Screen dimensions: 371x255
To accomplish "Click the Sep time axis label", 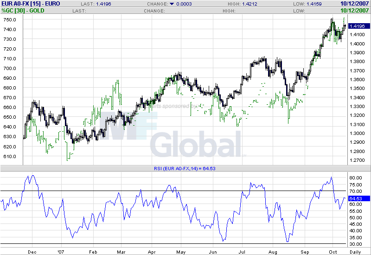I will [x=305, y=252].
